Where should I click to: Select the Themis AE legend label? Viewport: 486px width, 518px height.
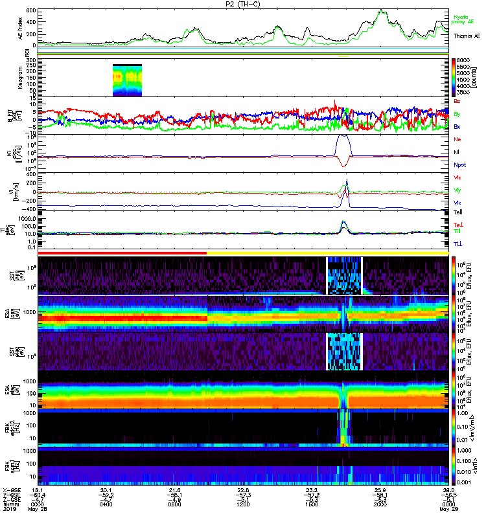click(x=467, y=36)
